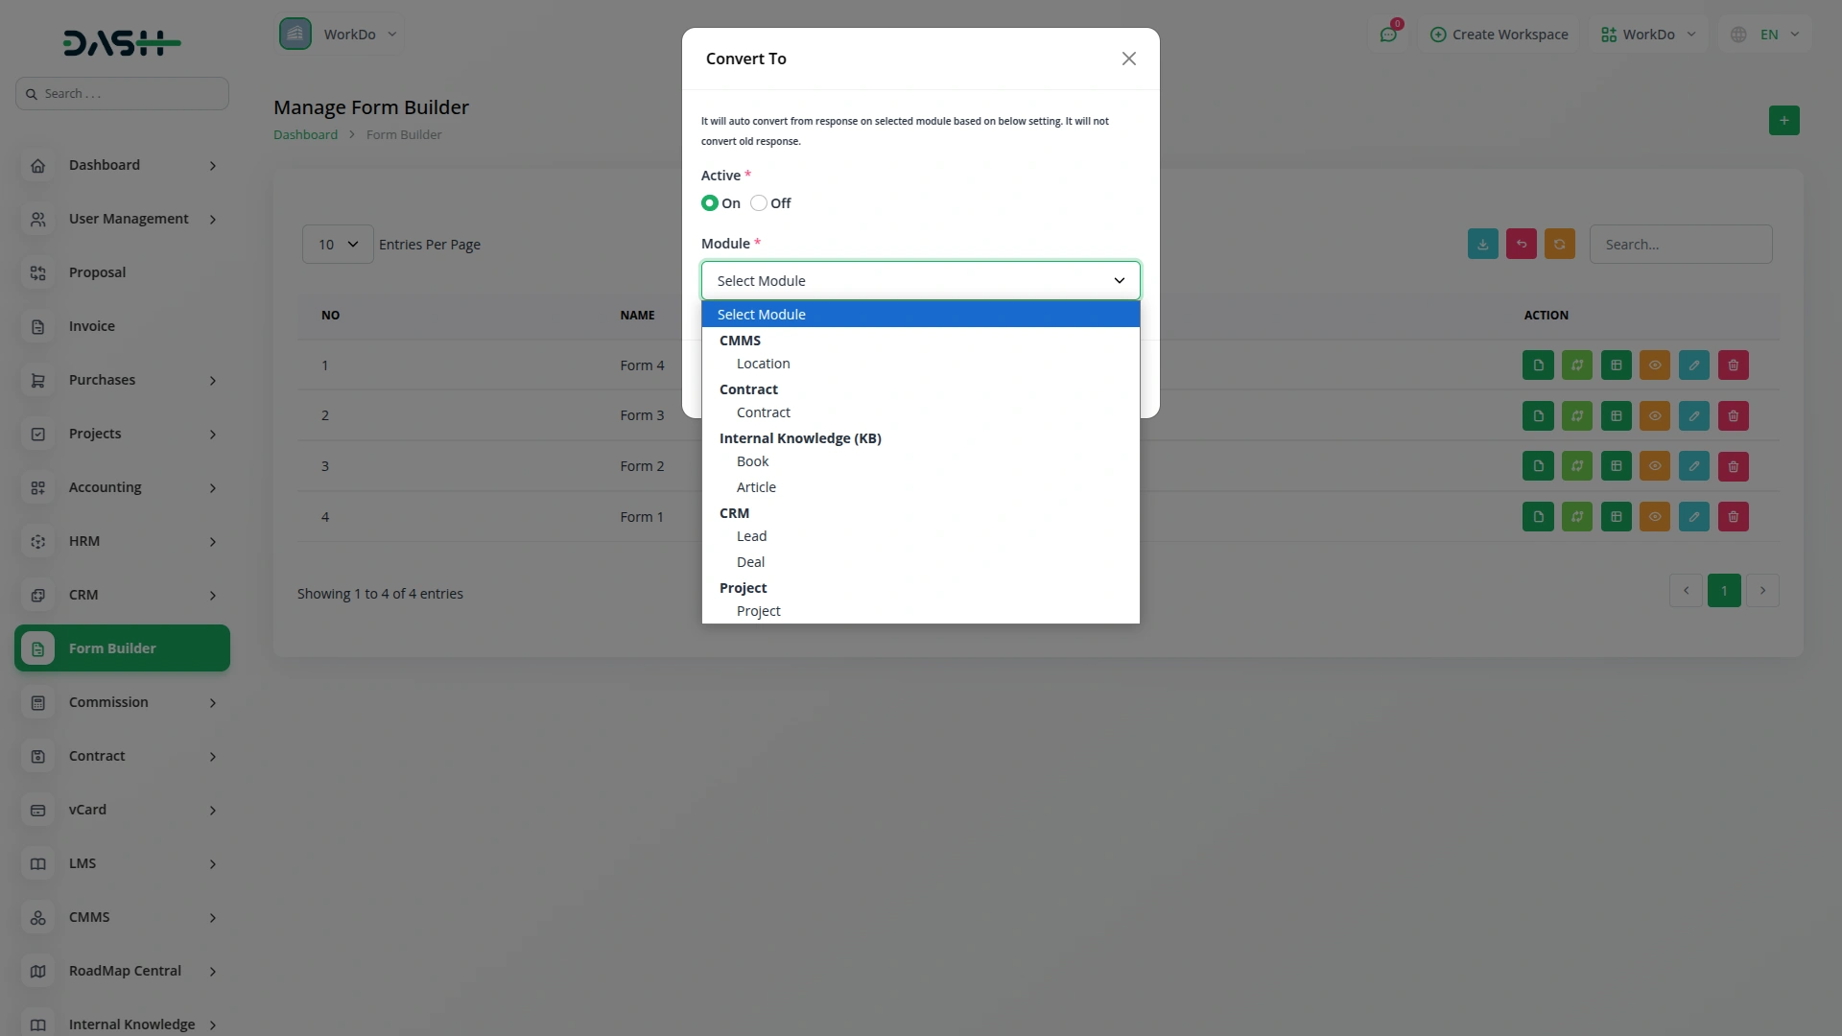1842x1036 pixels.
Task: Click the red undo arrow icon
Action: point(1522,244)
